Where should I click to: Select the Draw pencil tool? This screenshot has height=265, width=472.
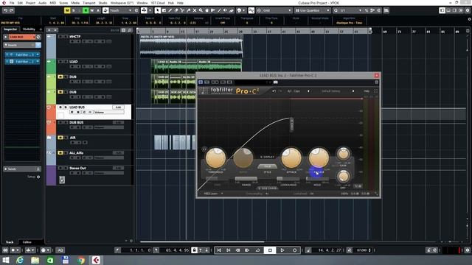170,10
